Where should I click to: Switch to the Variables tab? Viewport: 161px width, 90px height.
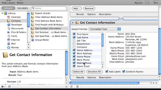coord(23,8)
